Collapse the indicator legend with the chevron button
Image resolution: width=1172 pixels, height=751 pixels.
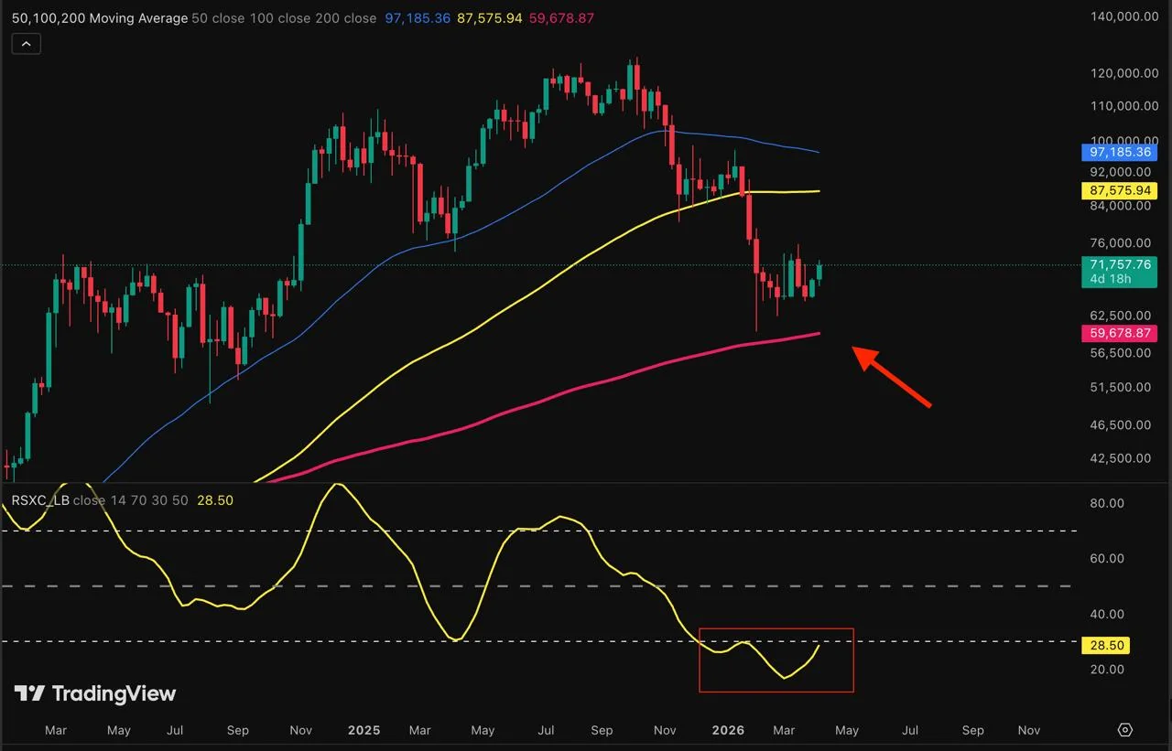point(26,43)
